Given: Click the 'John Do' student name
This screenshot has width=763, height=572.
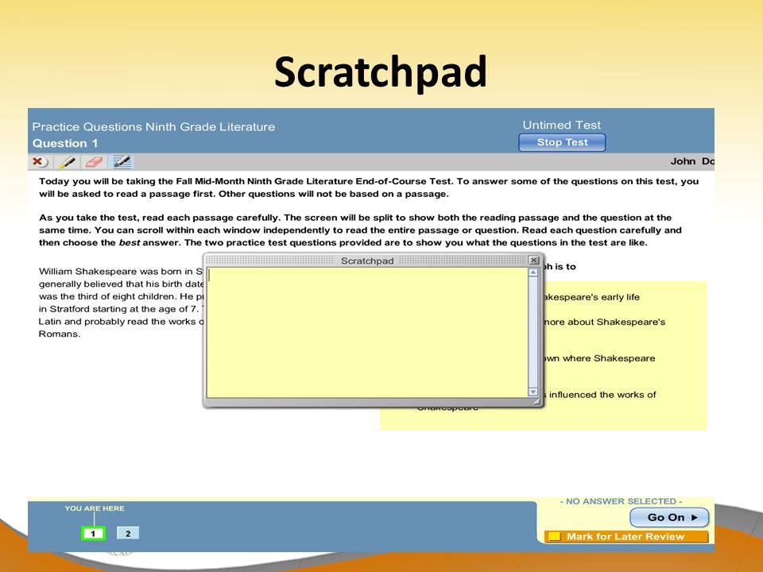Looking at the screenshot, I should tap(692, 161).
